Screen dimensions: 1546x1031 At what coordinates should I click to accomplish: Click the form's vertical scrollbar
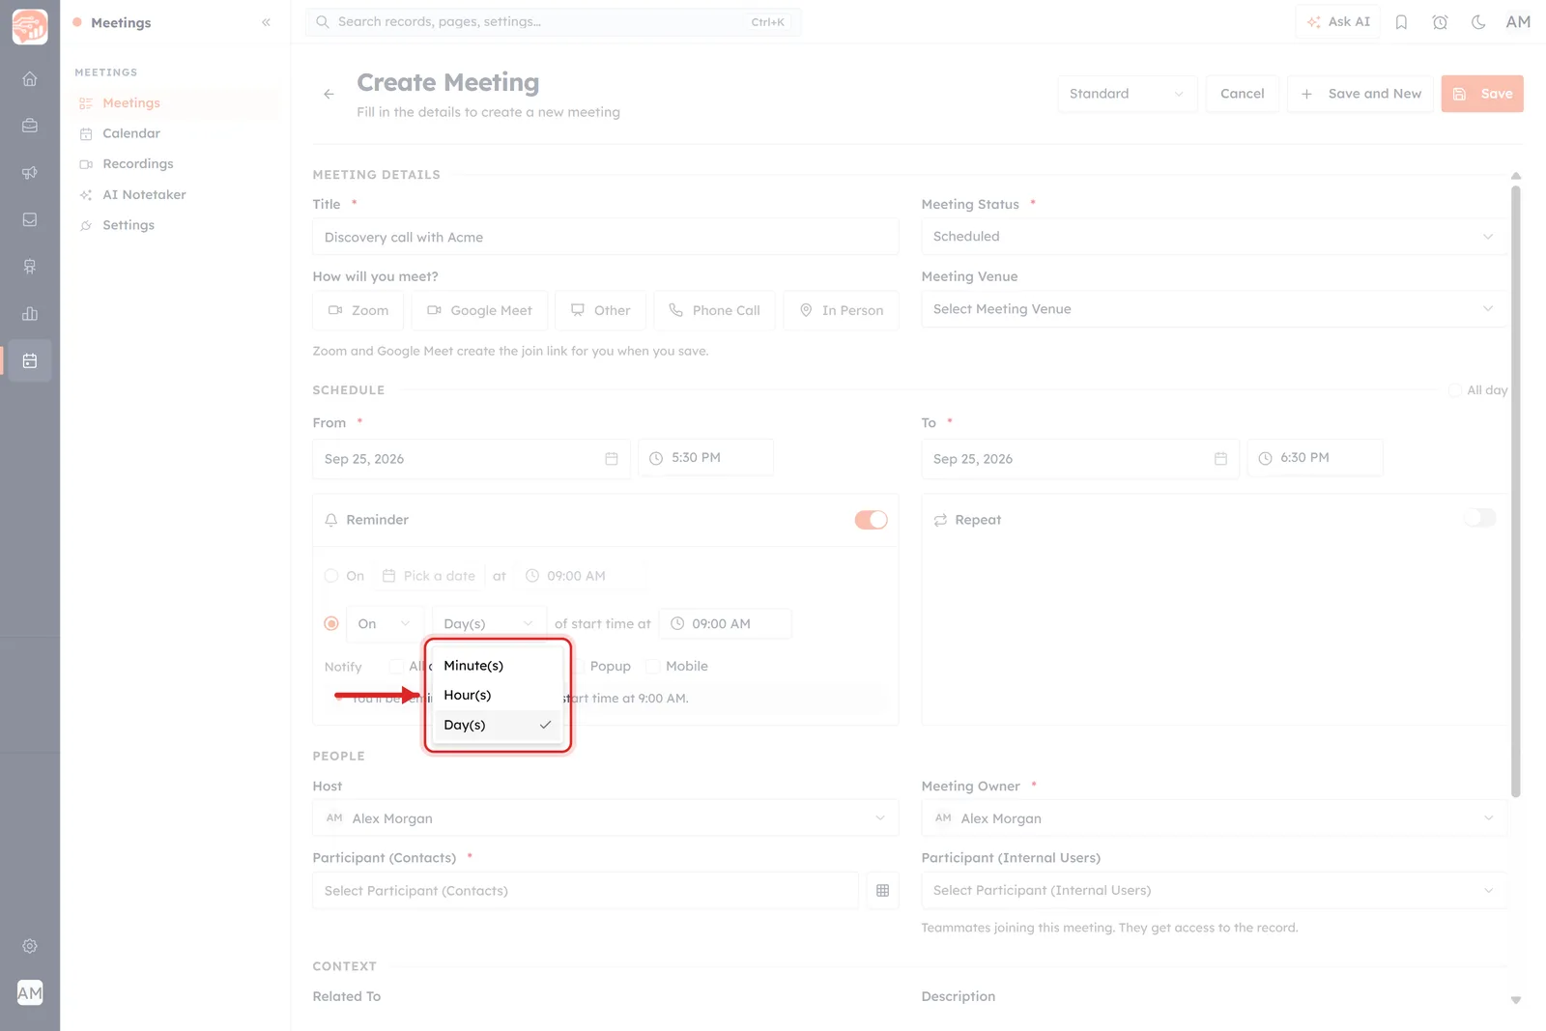coord(1515,493)
